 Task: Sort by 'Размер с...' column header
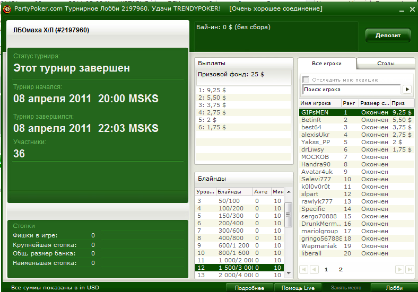pyautogui.click(x=375, y=103)
